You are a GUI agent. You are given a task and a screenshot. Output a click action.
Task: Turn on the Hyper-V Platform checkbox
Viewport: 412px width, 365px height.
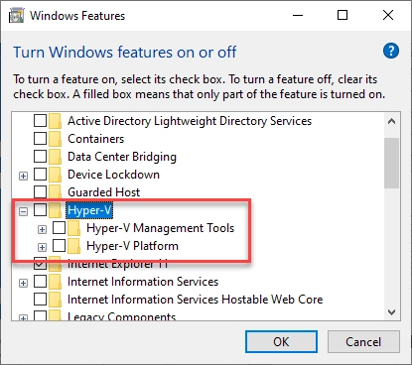click(59, 246)
